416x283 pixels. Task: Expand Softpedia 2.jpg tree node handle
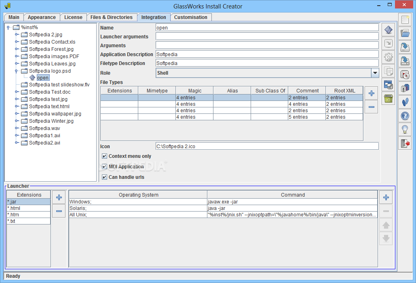tap(17, 34)
